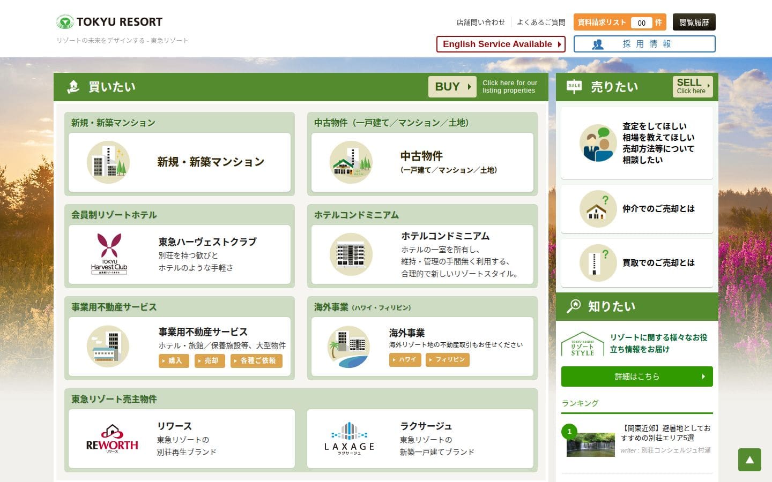Click the 各種ご依頼 orange button
772x482 pixels.
point(256,361)
